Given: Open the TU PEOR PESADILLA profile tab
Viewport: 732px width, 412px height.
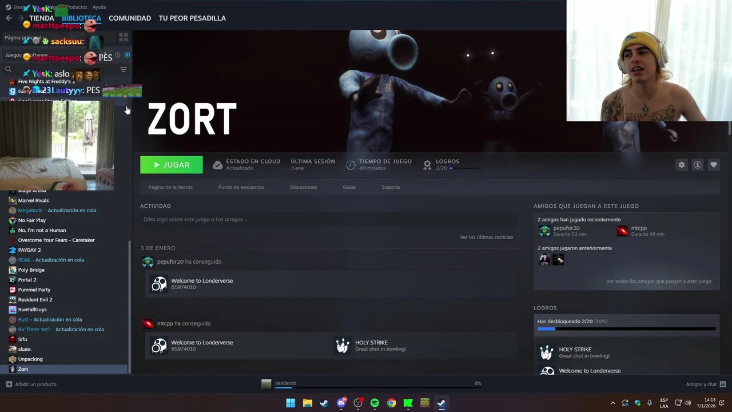Looking at the screenshot, I should (192, 18).
